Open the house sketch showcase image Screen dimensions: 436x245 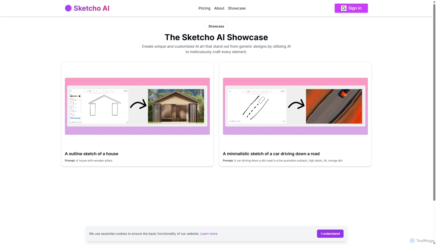click(137, 106)
